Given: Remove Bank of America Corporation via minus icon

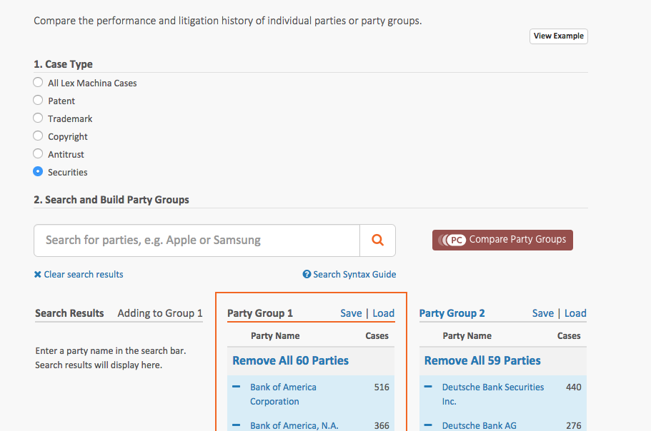Looking at the screenshot, I should (237, 387).
